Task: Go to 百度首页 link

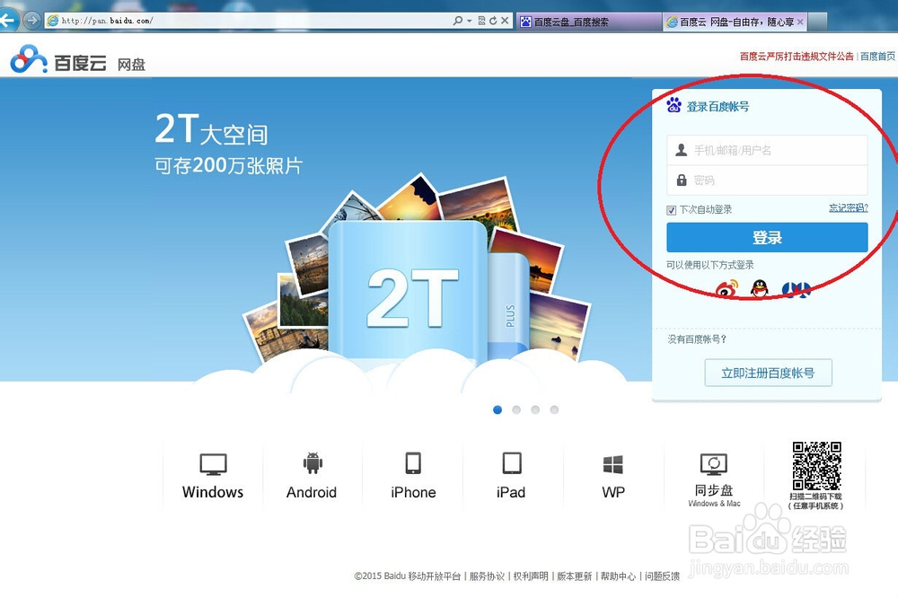Action: coord(877,57)
